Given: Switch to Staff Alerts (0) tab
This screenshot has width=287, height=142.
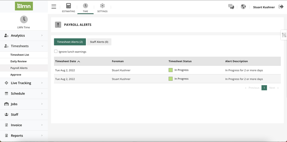Looking at the screenshot, I should 99,42.
